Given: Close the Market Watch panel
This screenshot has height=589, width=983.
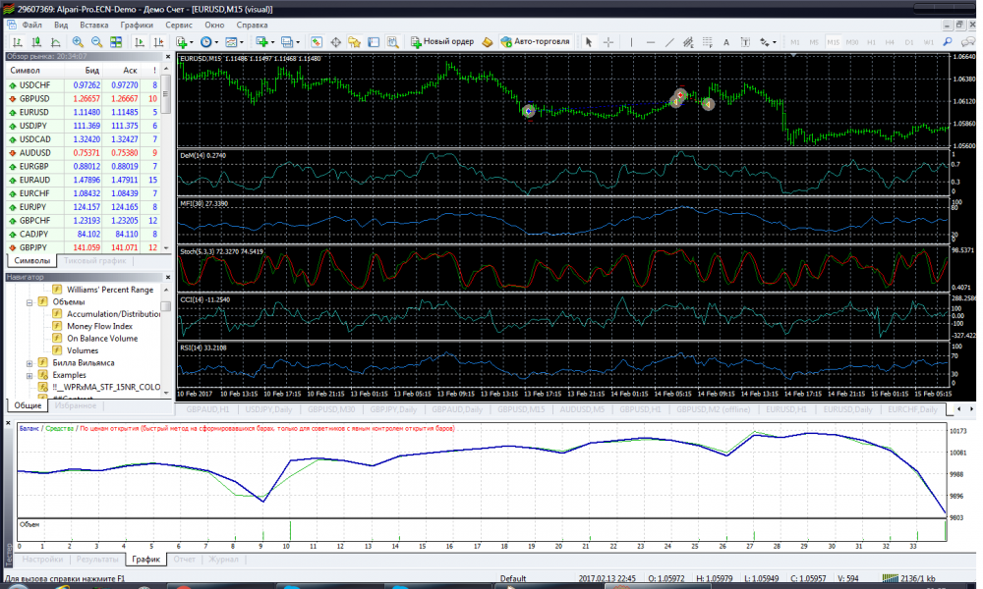Looking at the screenshot, I should 167,56.
